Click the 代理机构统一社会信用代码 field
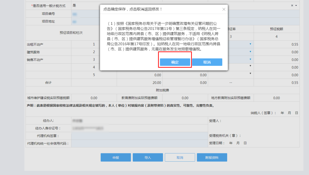 (x=140, y=144)
